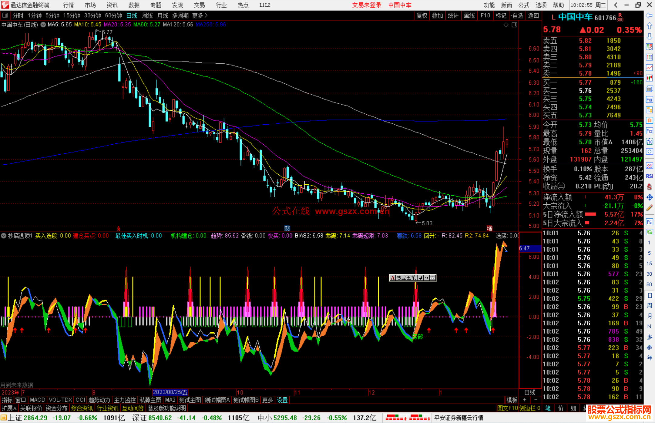Open the 模板 template selector
Image resolution: width=655 pixels, height=423 pixels.
coord(512,400)
